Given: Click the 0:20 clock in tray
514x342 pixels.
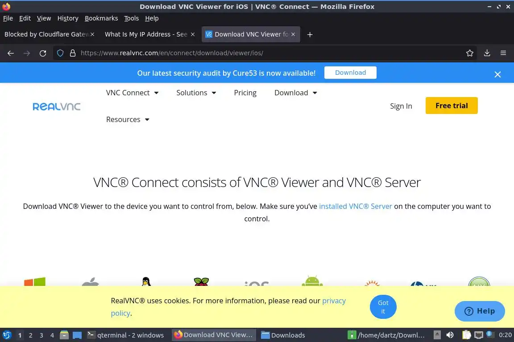Looking at the screenshot, I should (x=505, y=335).
